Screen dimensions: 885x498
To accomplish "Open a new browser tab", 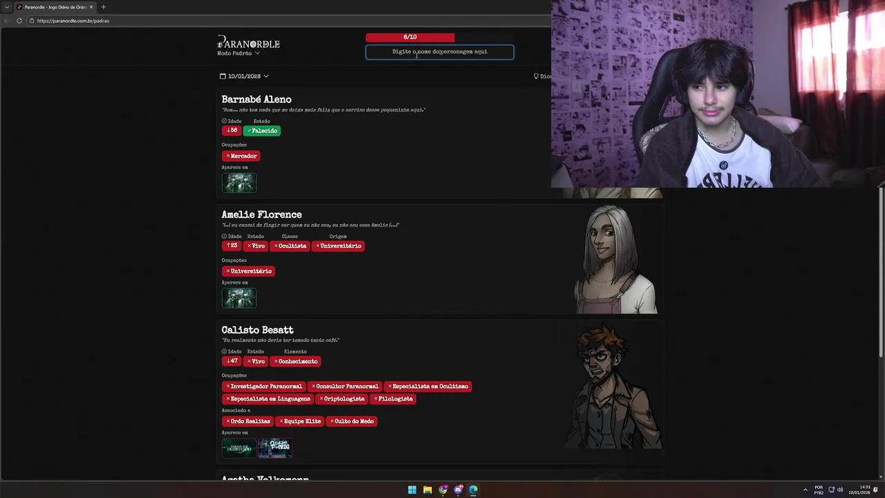I will pyautogui.click(x=103, y=7).
